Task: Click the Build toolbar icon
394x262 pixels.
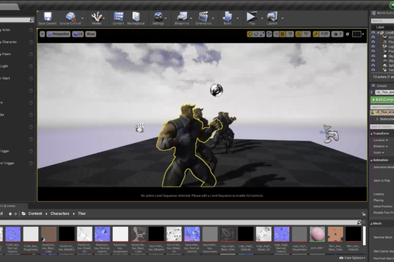Action: 227,16
